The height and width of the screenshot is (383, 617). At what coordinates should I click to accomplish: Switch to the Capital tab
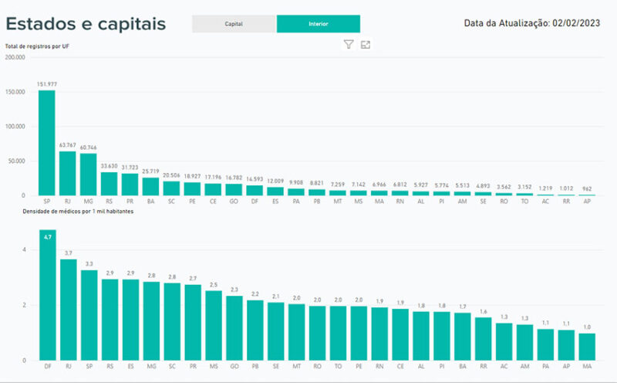click(234, 24)
